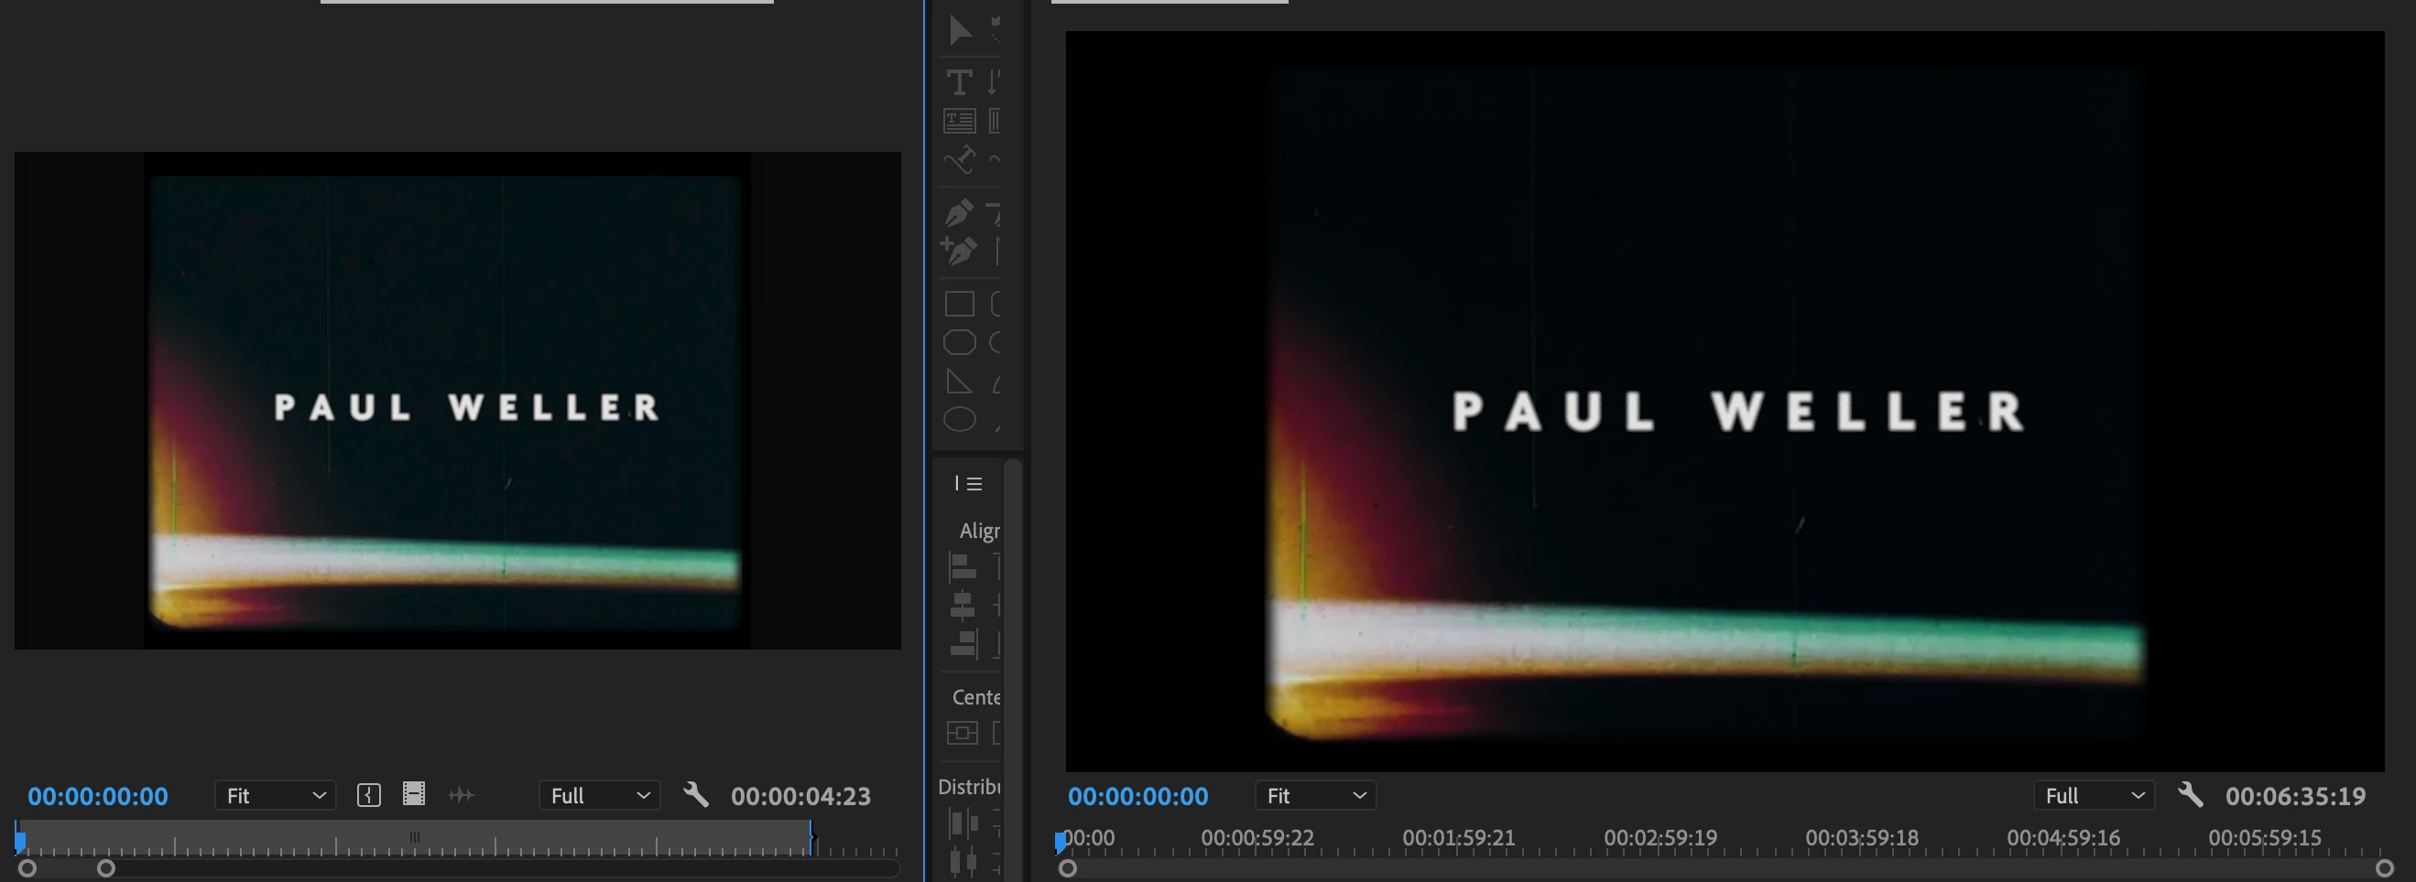Click the Center vertical icon under Center
Image resolution: width=2416 pixels, height=882 pixels.
point(963,733)
